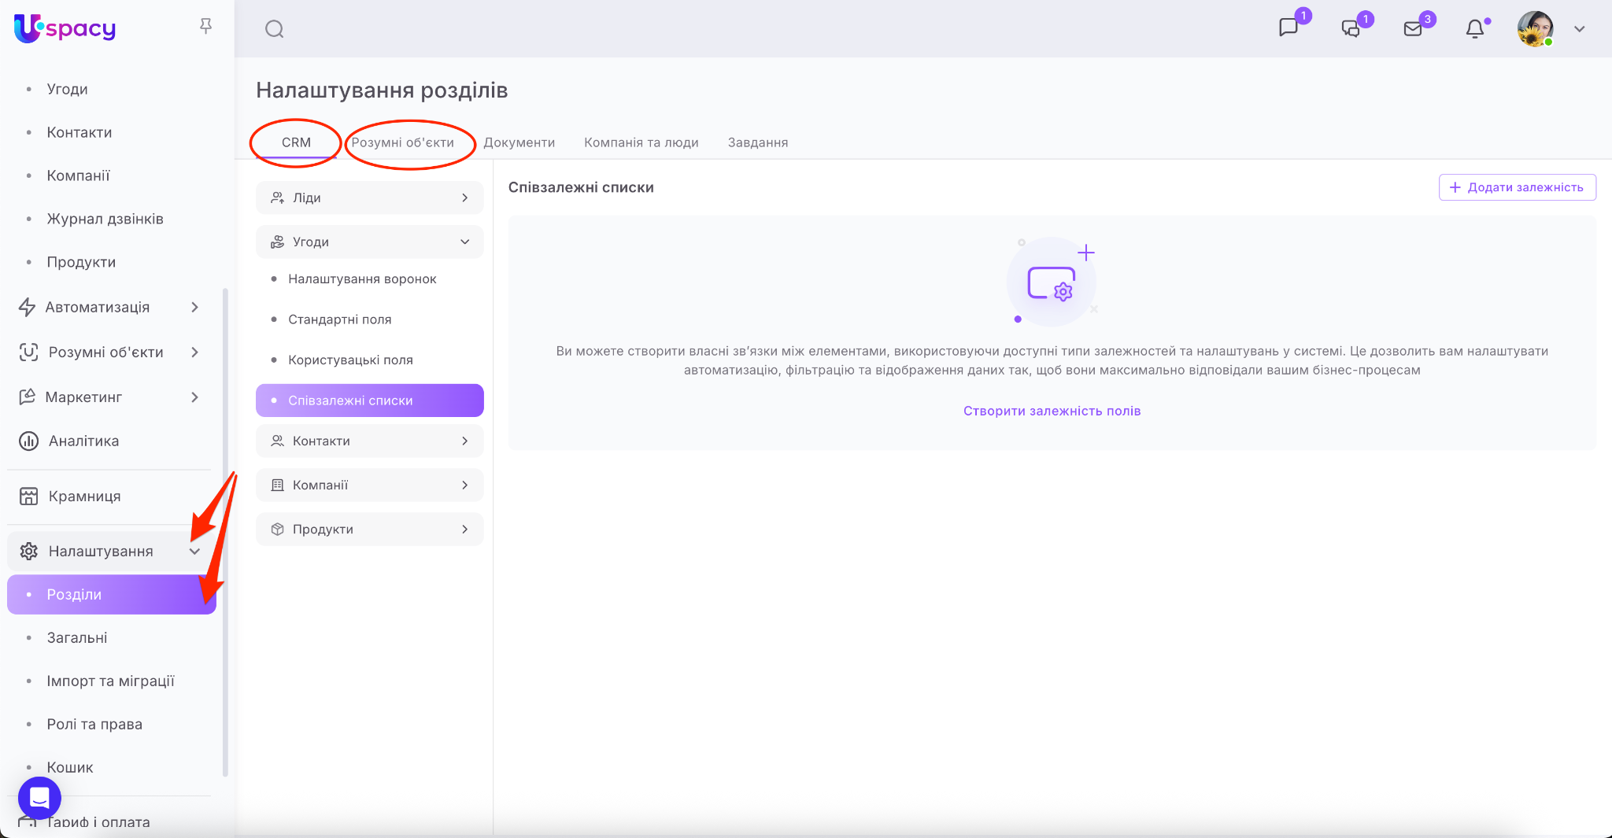Expand the Ліди settings group
The image size is (1612, 838).
(x=464, y=198)
